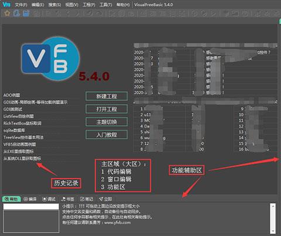Open VFB5启动画面例题 history entry

pos(19,144)
